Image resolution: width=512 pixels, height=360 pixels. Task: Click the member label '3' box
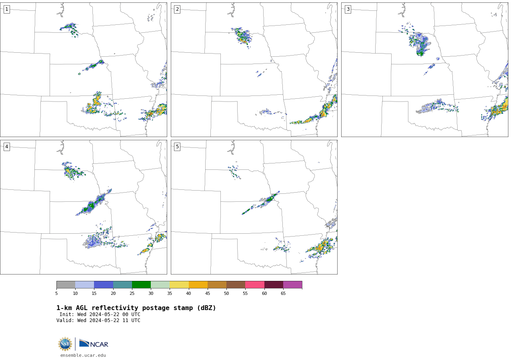point(348,9)
